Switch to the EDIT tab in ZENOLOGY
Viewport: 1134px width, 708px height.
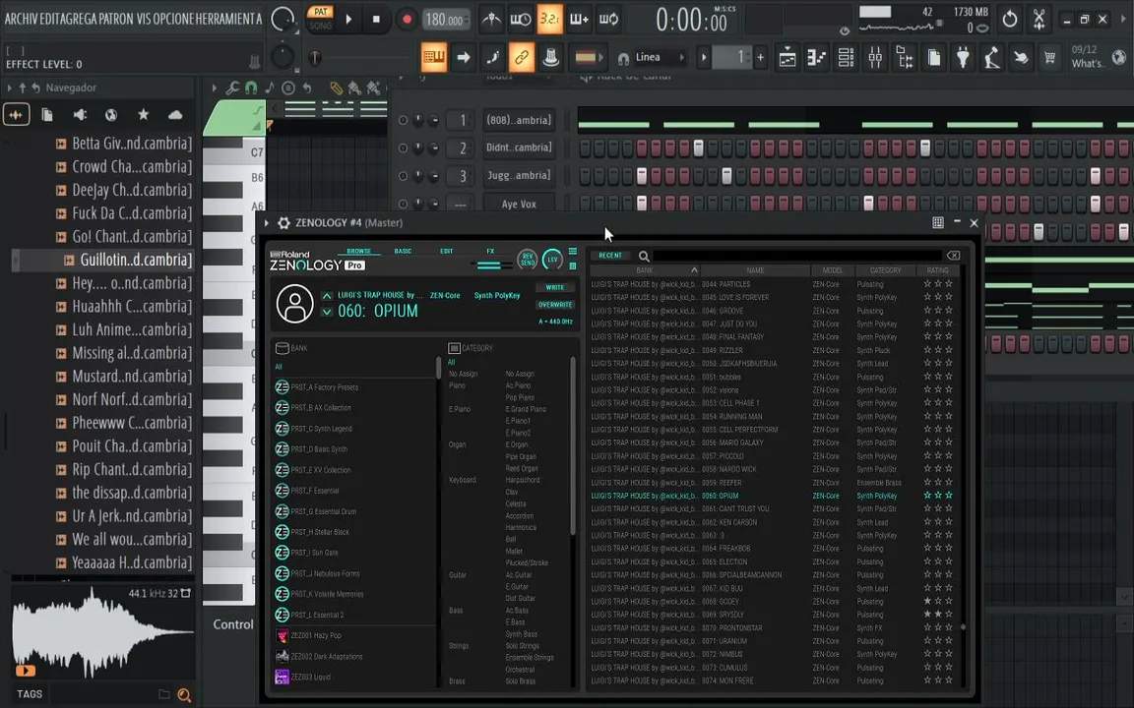tap(446, 252)
